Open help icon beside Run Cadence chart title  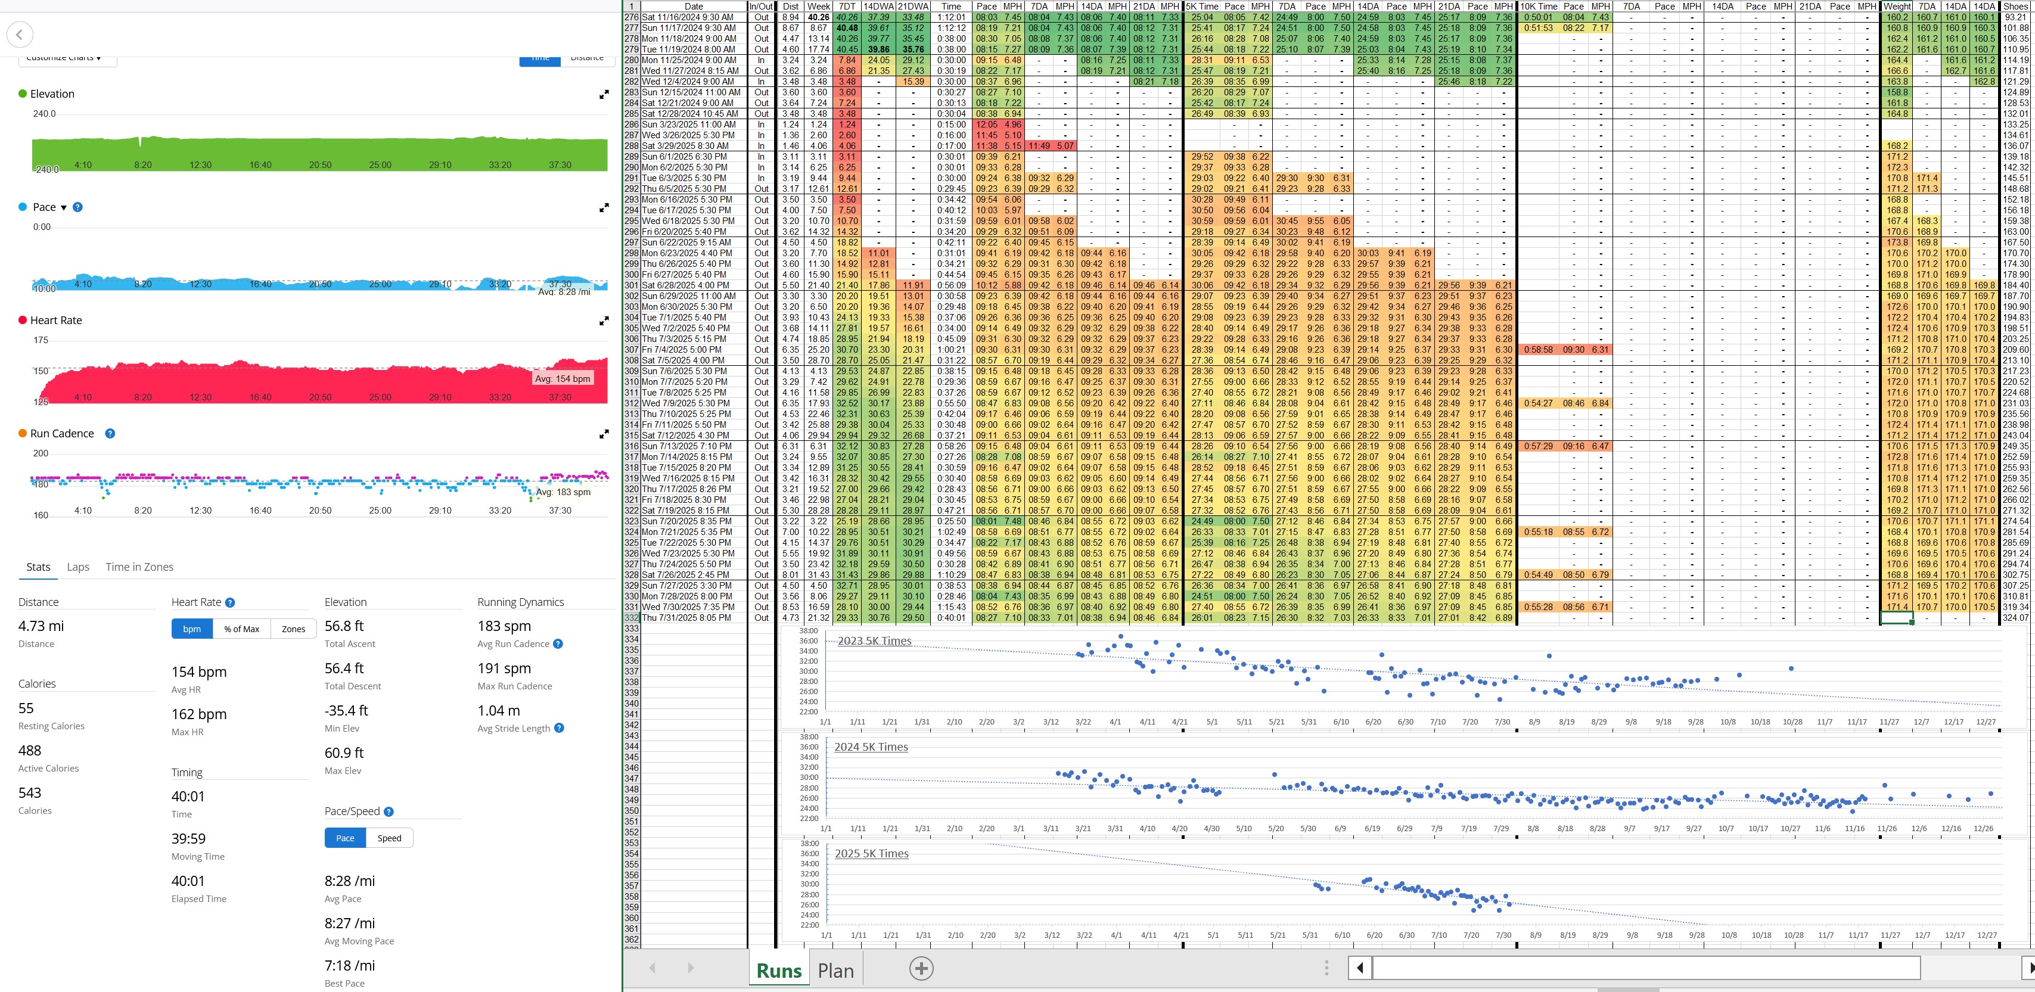pos(110,434)
